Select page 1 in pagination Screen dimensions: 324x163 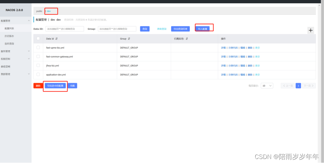[298, 86]
